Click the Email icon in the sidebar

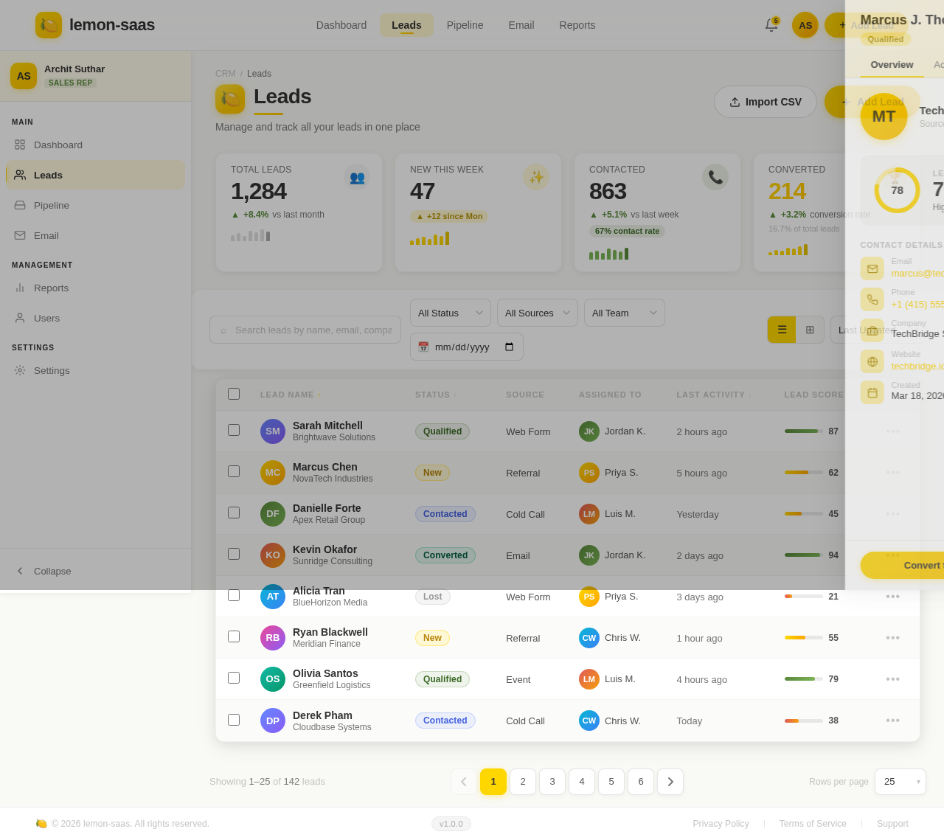18,235
